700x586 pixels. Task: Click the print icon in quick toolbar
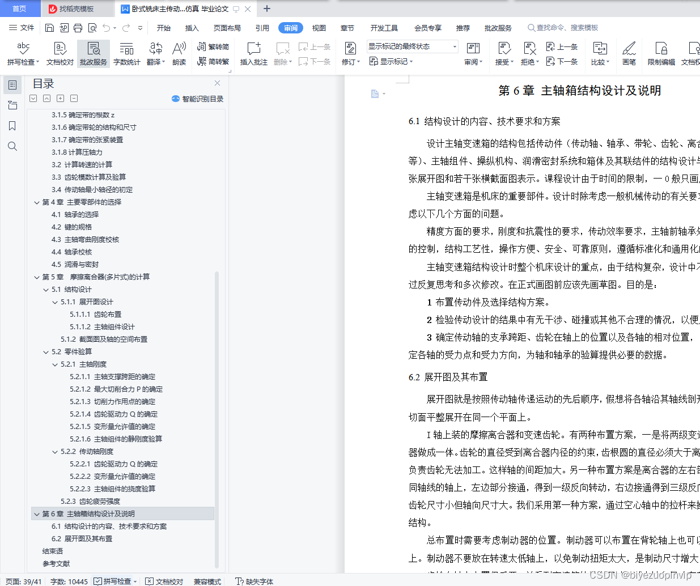[x=78, y=28]
